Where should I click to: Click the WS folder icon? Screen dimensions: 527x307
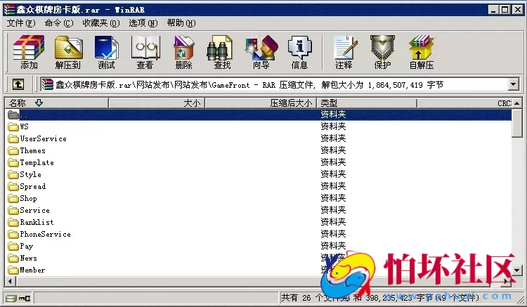click(13, 126)
